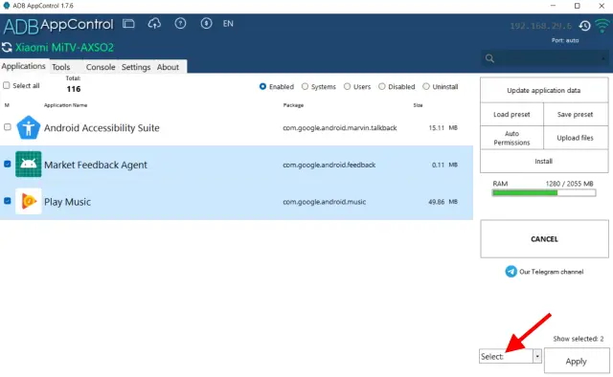Sort by the Size column header
Viewport: 613px width, 377px height.
click(418, 105)
